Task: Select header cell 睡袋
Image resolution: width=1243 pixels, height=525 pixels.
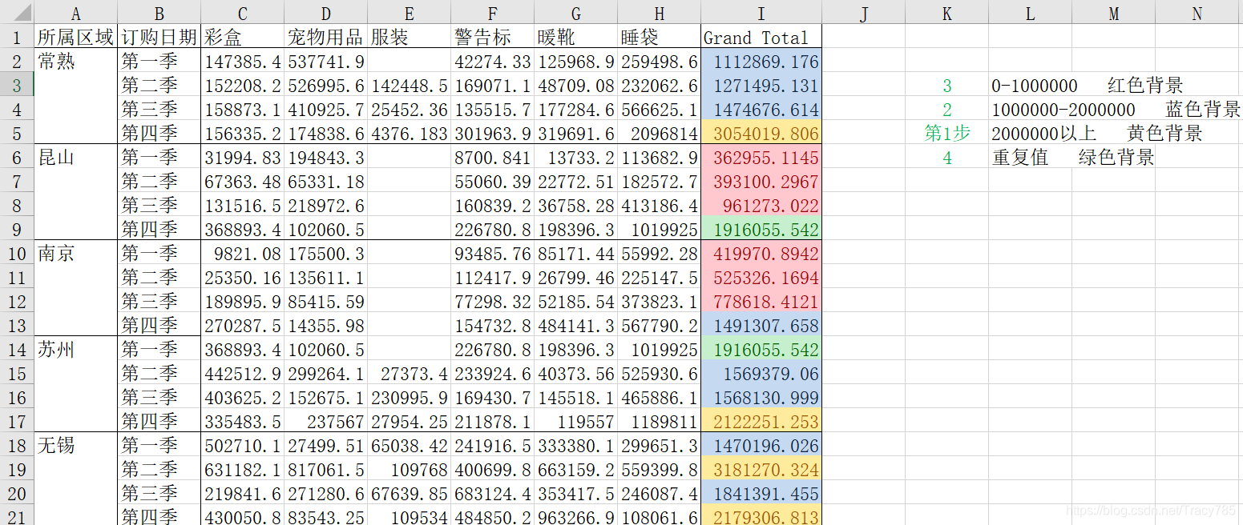Action: [x=660, y=38]
